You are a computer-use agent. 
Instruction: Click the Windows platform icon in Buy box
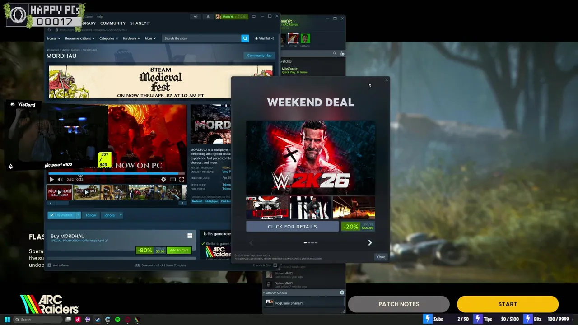[190, 236]
